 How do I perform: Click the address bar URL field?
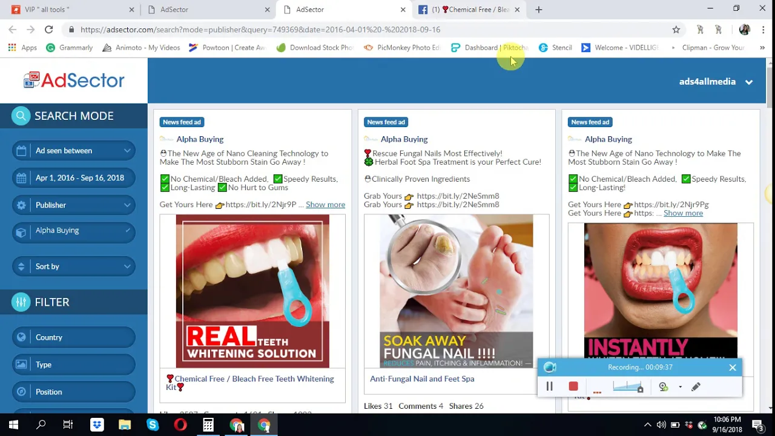[x=363, y=29]
